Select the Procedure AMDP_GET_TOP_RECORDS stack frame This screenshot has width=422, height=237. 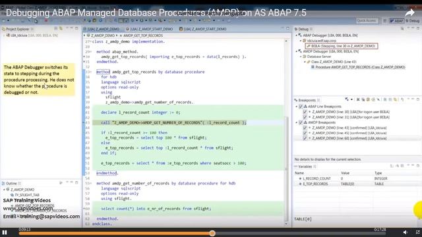pyautogui.click(x=358, y=67)
